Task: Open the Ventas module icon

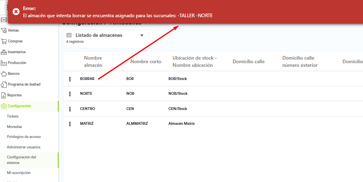Action: [4, 30]
